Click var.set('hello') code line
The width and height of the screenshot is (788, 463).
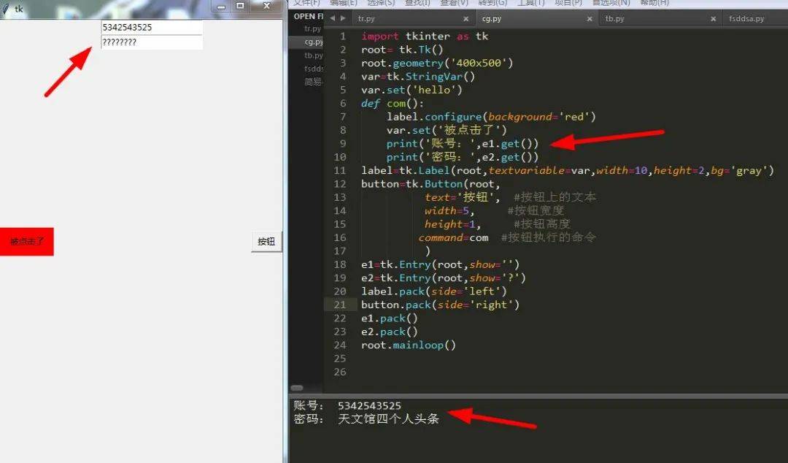412,90
